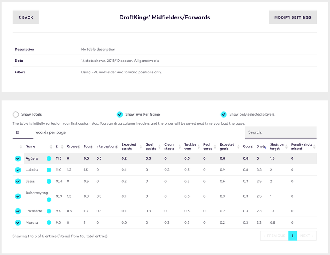
Task: Open info icon for Lacazette
Action: click(49, 211)
